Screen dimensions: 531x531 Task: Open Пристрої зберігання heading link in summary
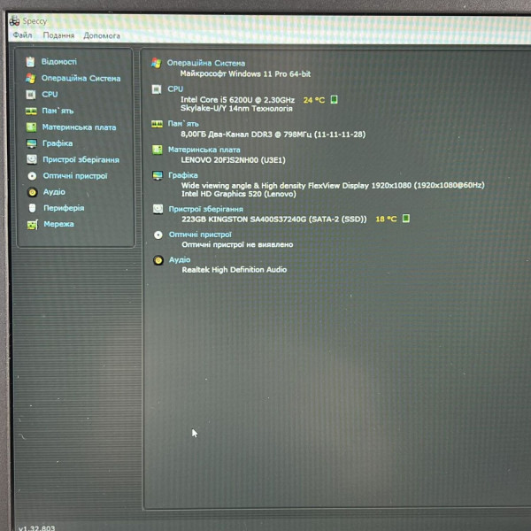pyautogui.click(x=206, y=209)
